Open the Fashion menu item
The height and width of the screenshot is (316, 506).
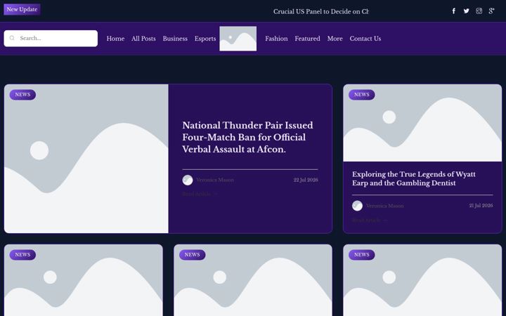276,39
